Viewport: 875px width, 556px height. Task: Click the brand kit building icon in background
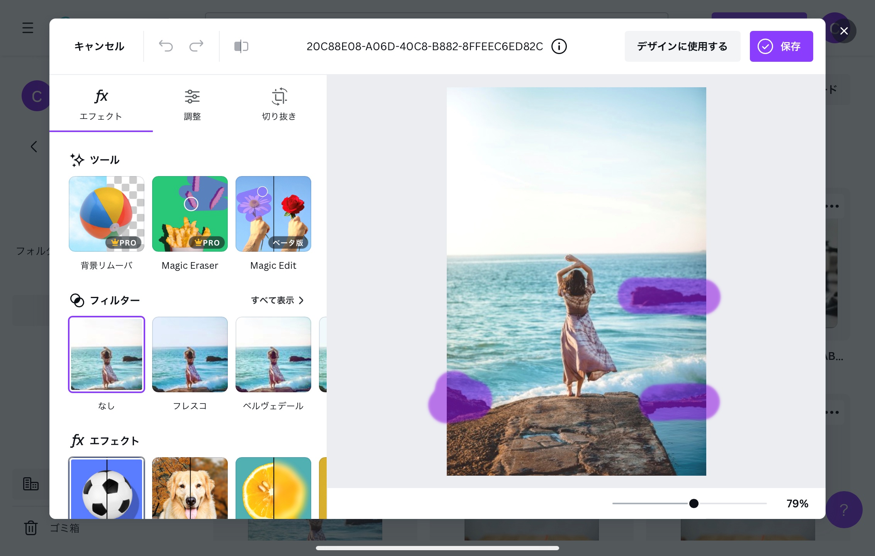point(31,484)
